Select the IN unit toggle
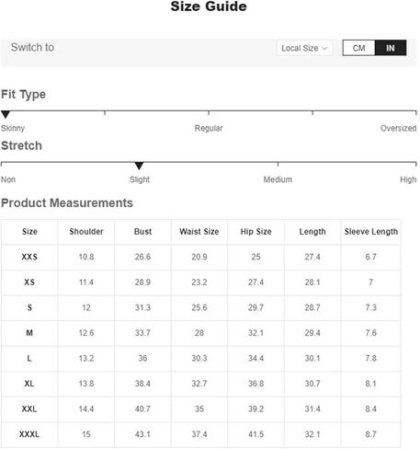420x449 pixels. click(x=391, y=48)
